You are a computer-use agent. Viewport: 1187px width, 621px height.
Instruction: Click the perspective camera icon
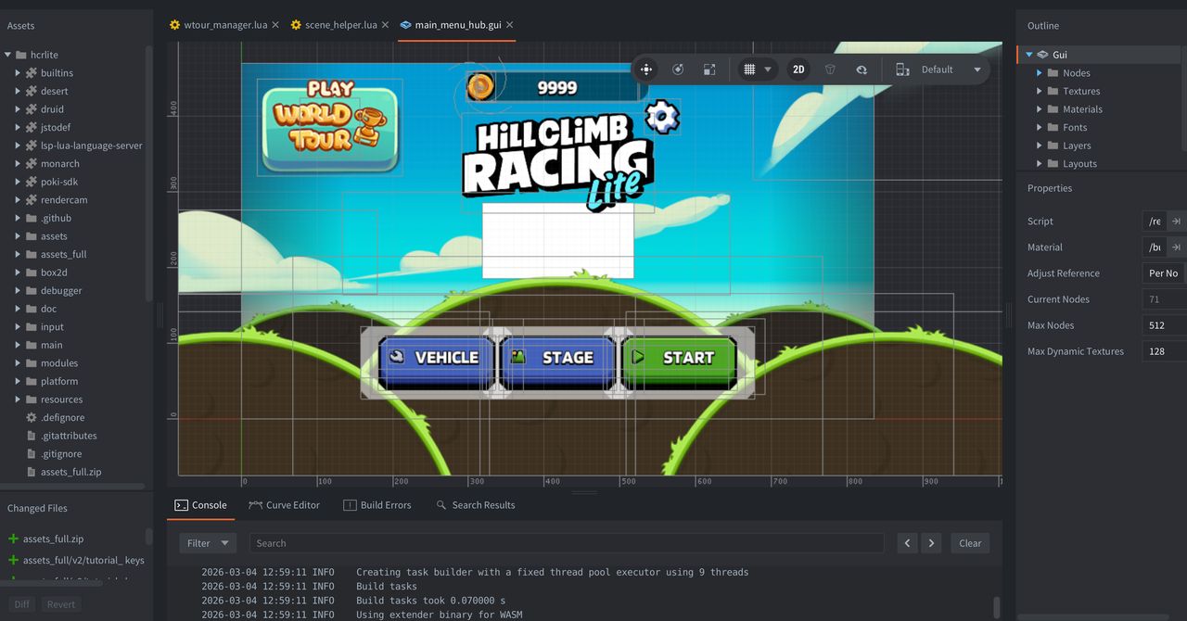pos(830,70)
